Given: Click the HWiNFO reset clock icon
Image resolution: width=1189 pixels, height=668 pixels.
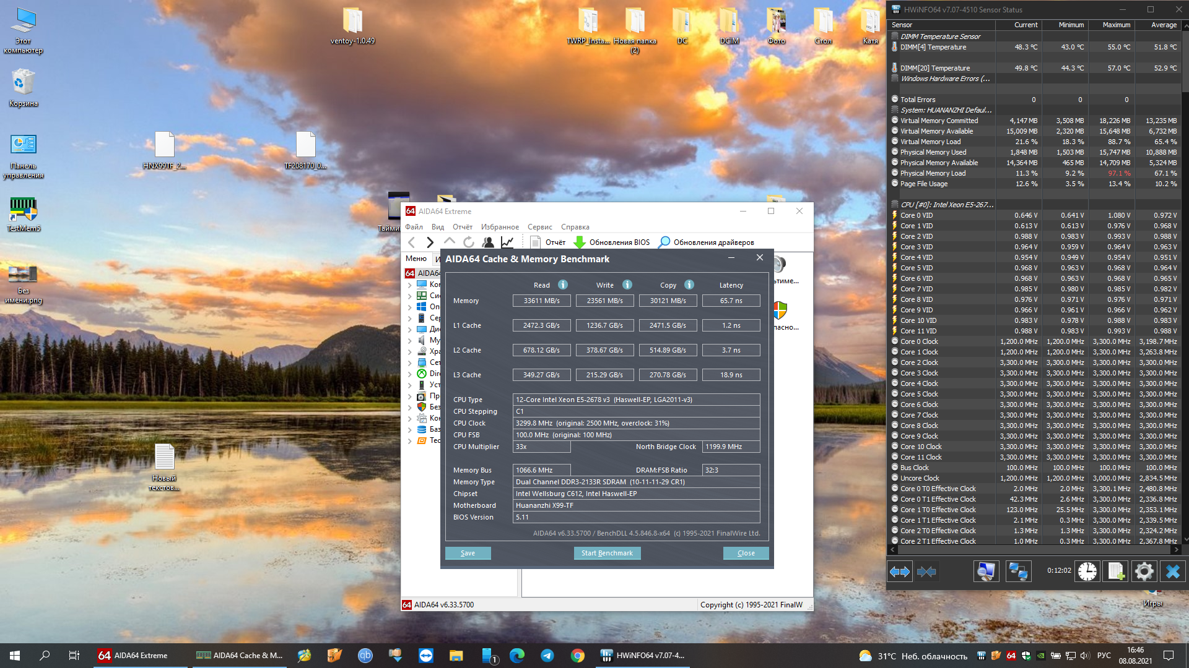Looking at the screenshot, I should [x=1087, y=572].
